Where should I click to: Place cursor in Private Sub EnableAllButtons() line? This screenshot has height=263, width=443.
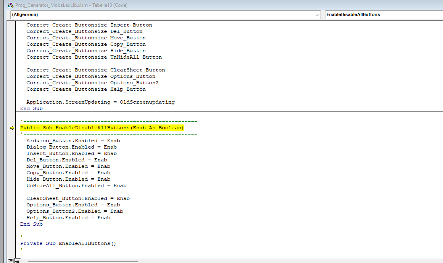coord(68,243)
